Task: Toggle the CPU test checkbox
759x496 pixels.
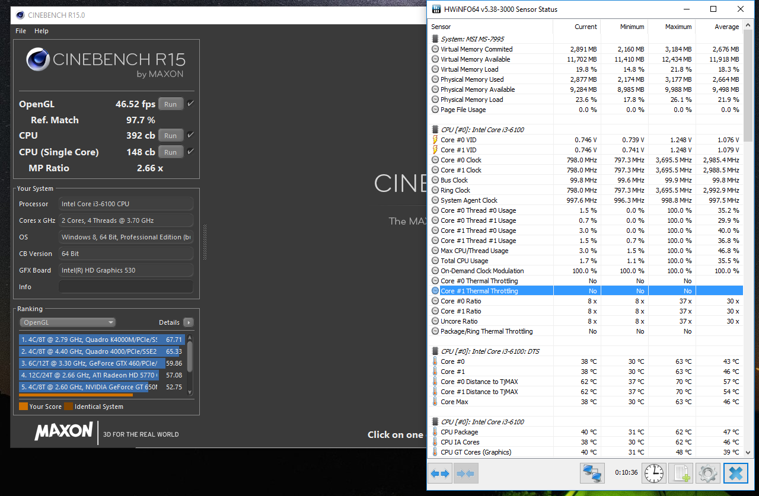Action: point(191,135)
